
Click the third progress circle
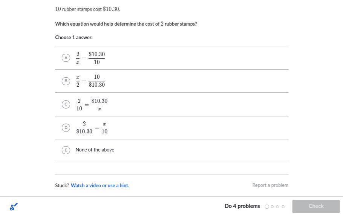click(x=277, y=206)
